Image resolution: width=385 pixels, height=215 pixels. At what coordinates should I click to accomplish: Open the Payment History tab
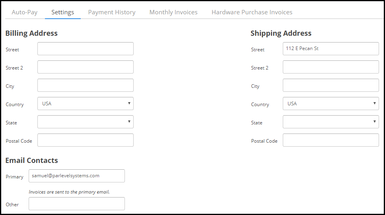112,12
